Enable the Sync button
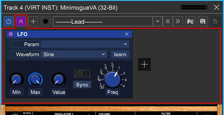The height and width of the screenshot is (115, 224). 82,85
